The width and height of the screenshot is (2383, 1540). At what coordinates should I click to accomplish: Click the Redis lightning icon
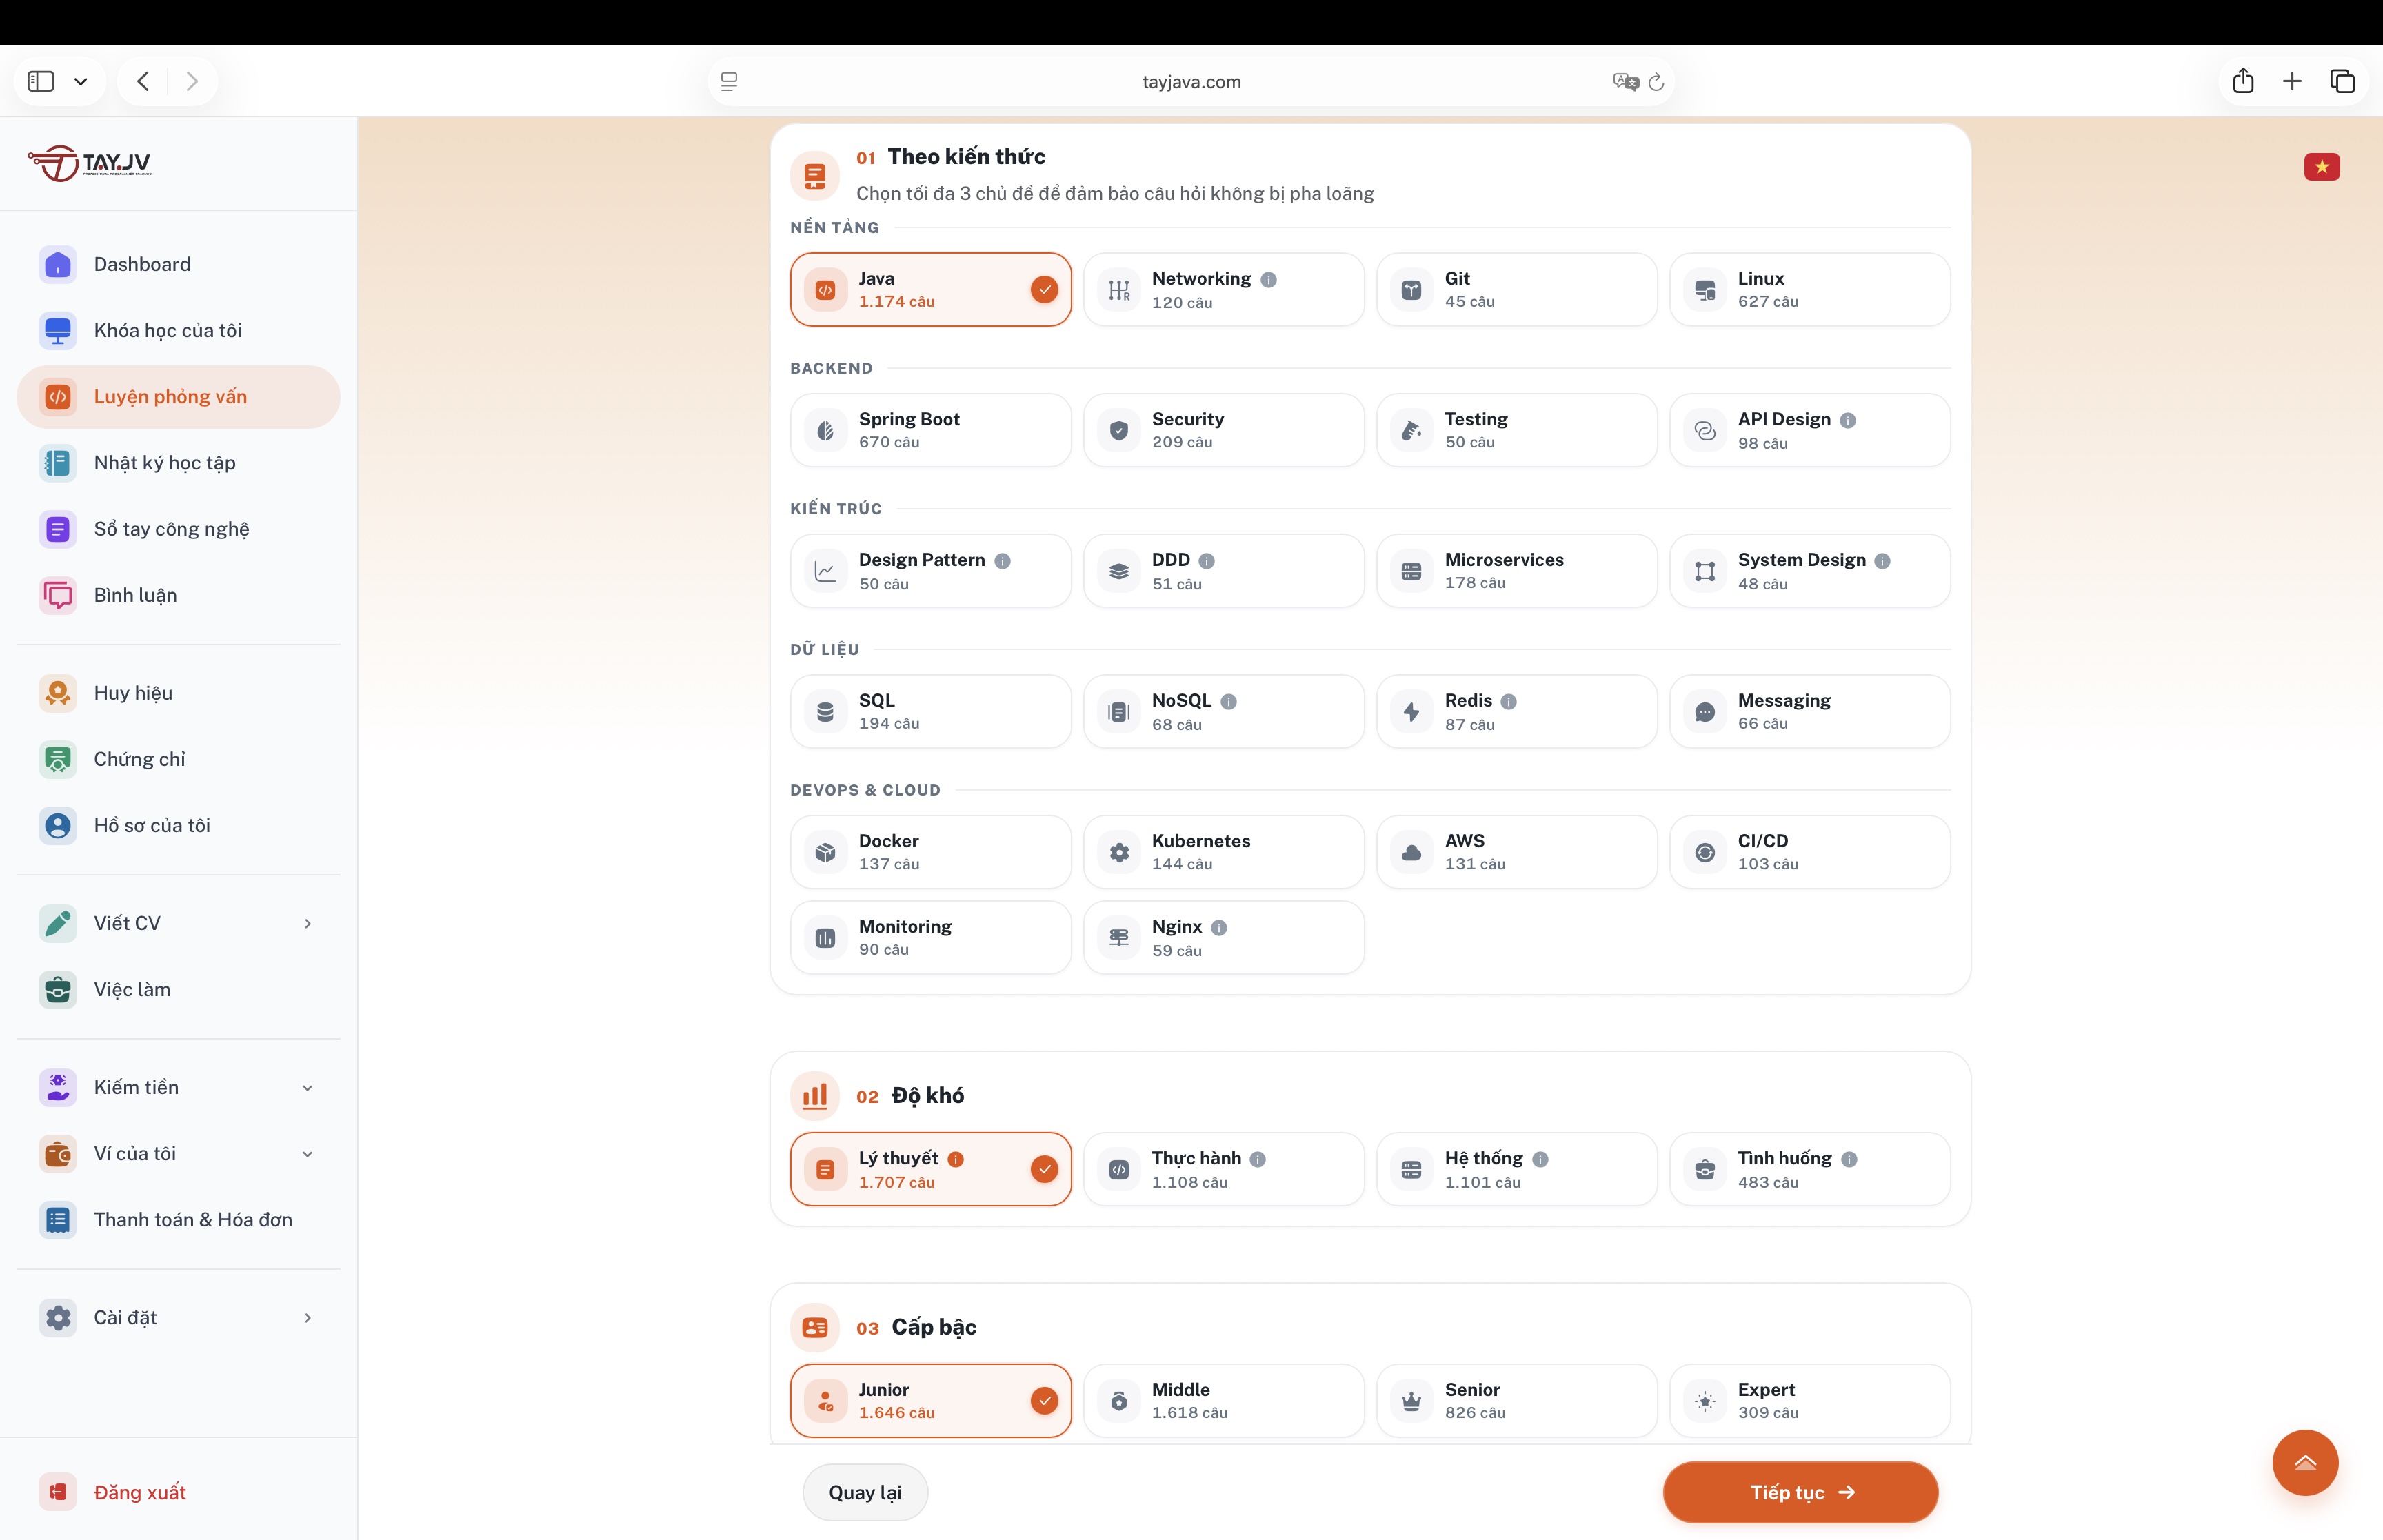(1411, 711)
